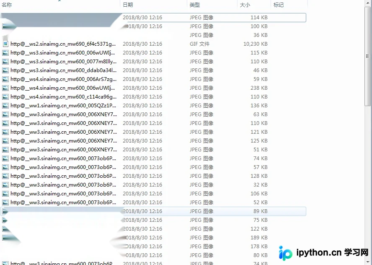The height and width of the screenshot is (265, 372).
Task: Select icon of 006XNEY7 file sized 51 KB
Action: pos(5,150)
